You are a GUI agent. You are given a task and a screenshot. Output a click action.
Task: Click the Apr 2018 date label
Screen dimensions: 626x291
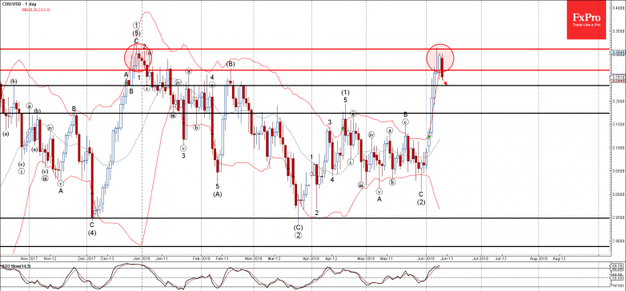[311, 258]
